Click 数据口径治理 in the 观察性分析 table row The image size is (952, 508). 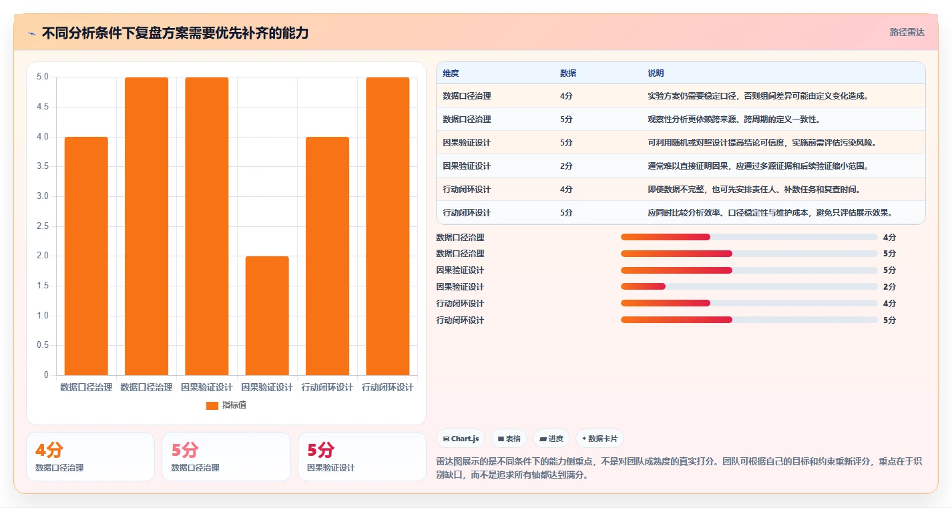[x=467, y=119]
